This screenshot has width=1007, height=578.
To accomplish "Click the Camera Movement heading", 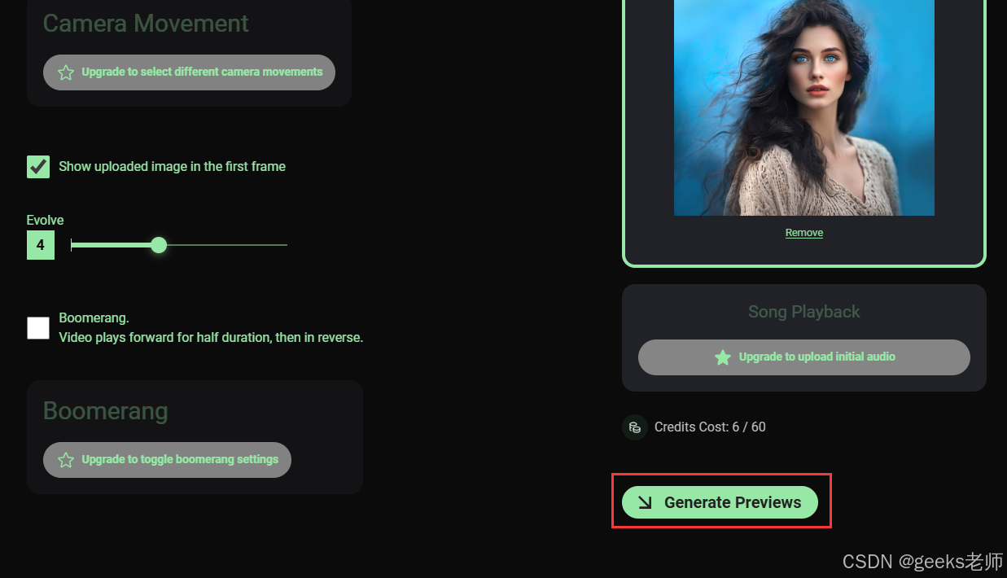I will pyautogui.click(x=146, y=24).
